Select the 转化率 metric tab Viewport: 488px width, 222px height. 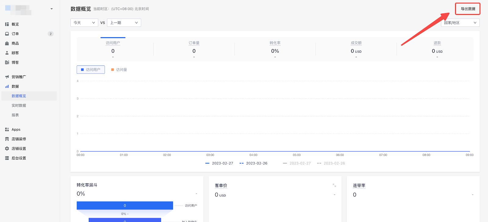[275, 49]
